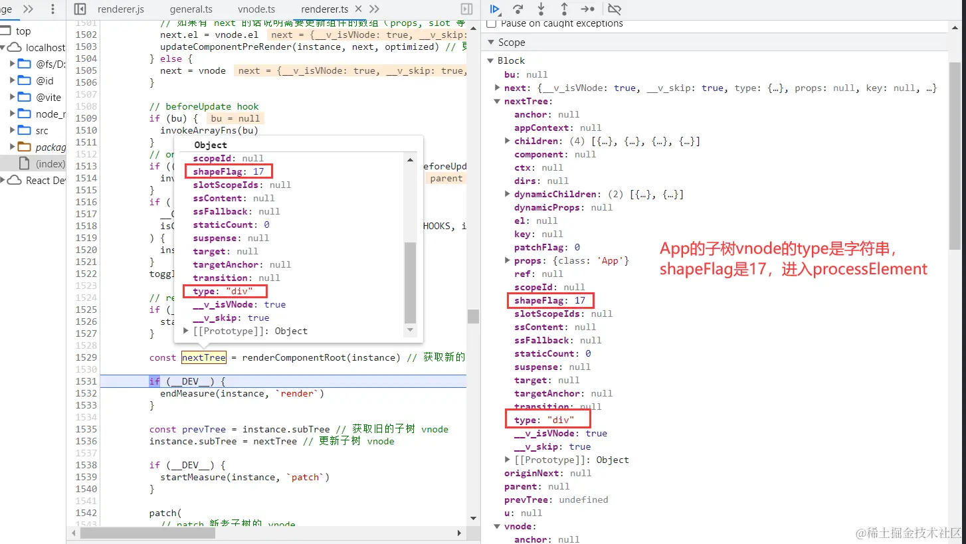Viewport: 966px width, 544px height.
Task: Expand the @vite folder
Action: click(13, 97)
